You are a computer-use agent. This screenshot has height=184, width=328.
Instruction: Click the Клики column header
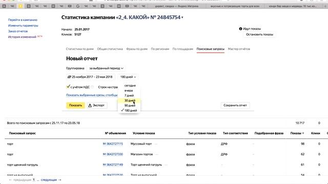pos(316,133)
